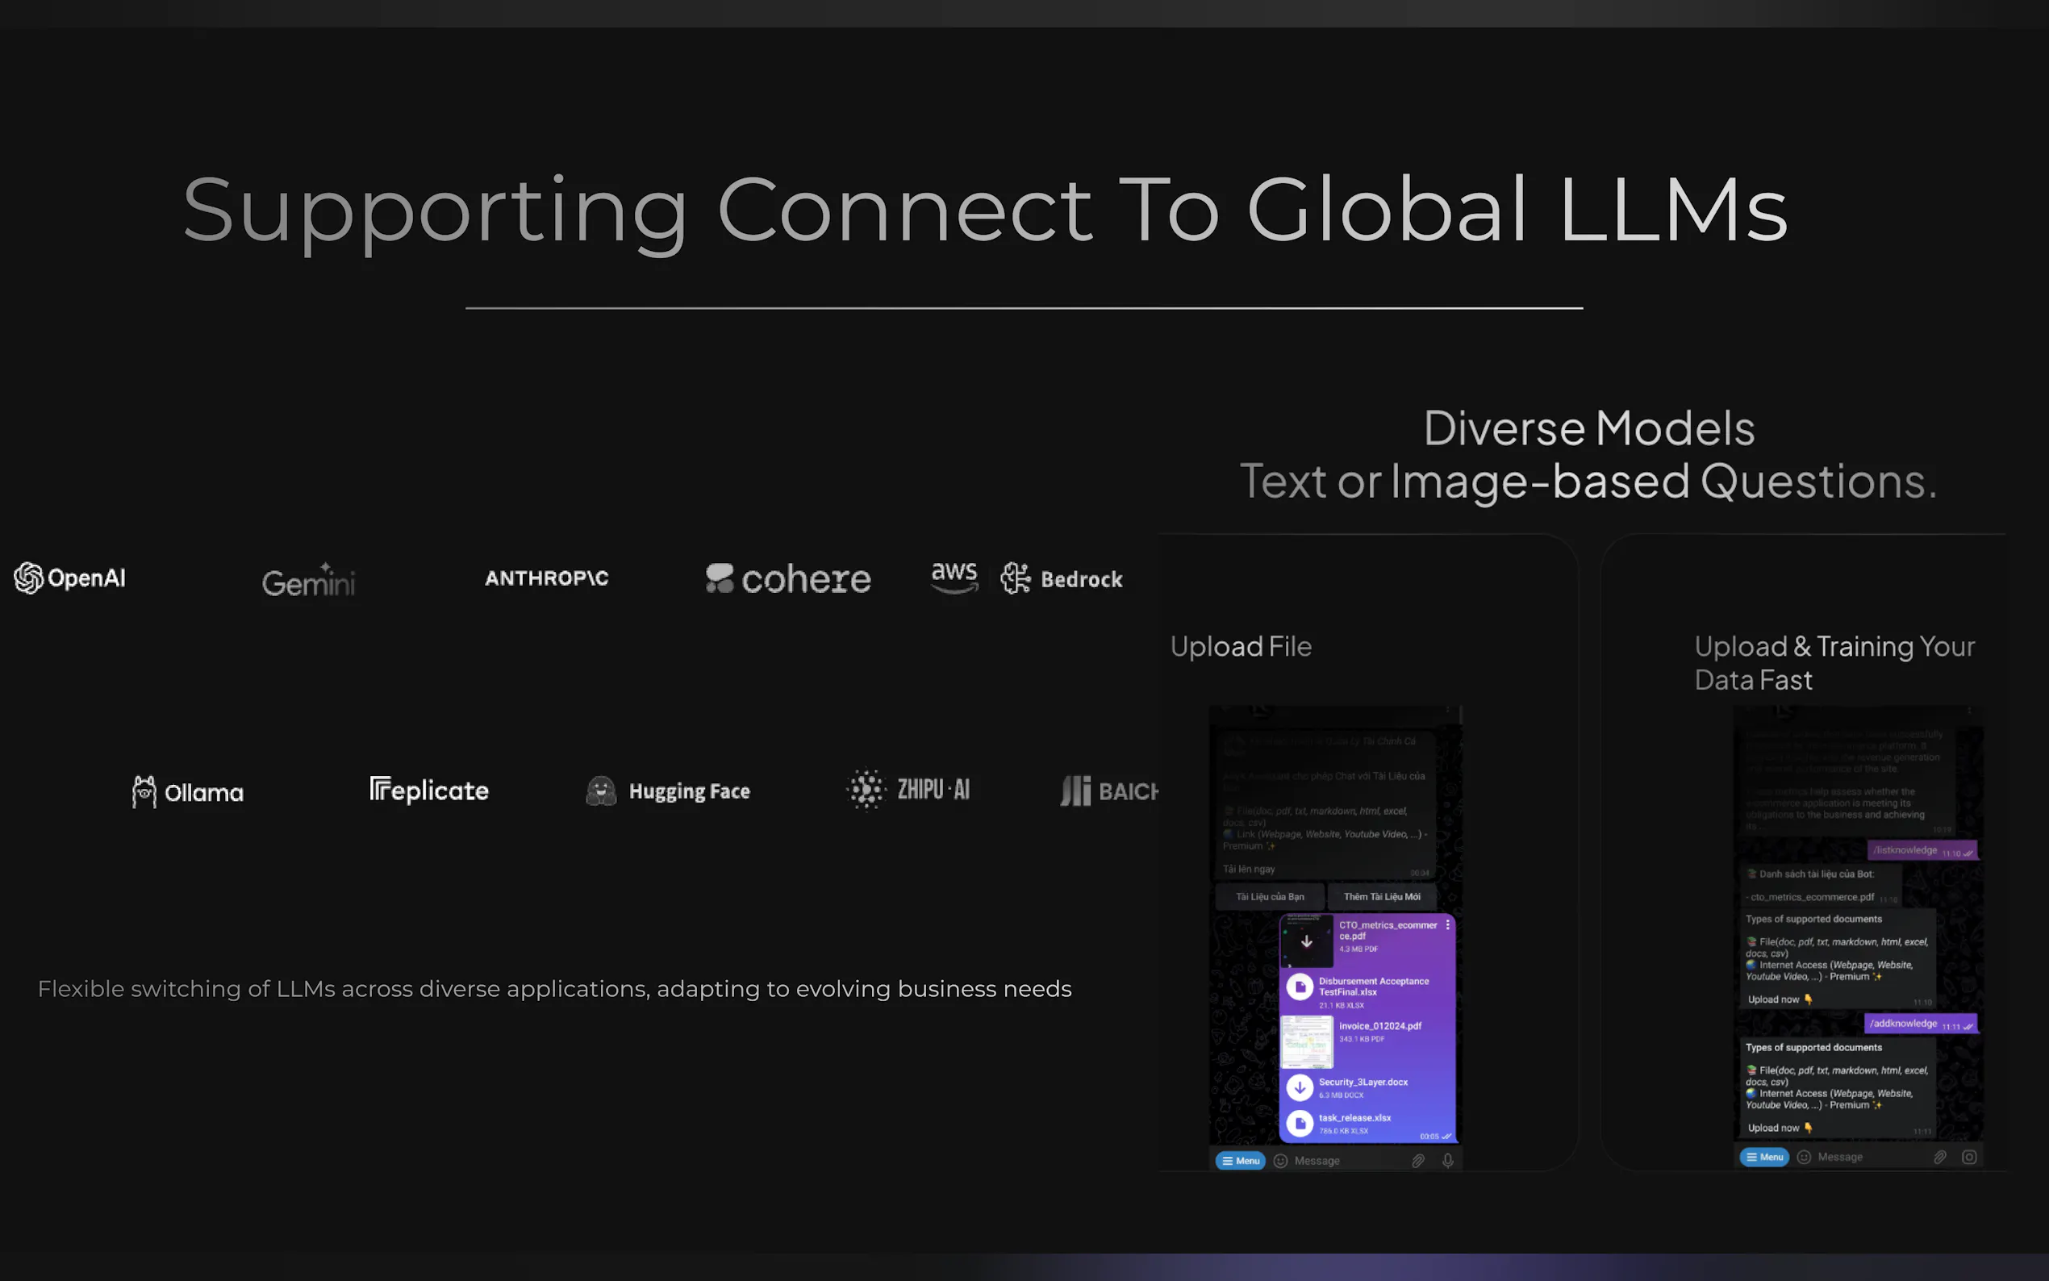Viewport: 2049px width, 1281px height.
Task: Click the Zhipu AI logo
Action: click(x=908, y=790)
